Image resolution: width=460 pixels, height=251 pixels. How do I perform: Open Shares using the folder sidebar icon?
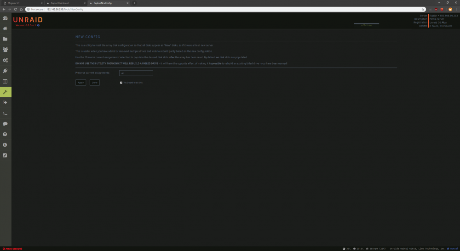tap(5, 39)
